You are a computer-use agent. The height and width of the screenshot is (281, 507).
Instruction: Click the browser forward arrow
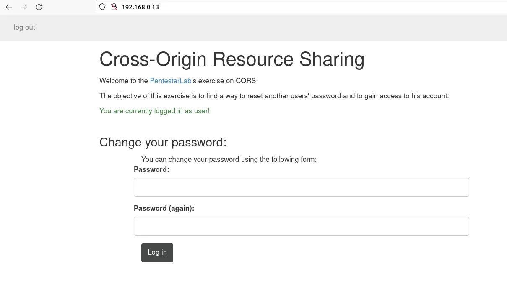click(x=24, y=7)
